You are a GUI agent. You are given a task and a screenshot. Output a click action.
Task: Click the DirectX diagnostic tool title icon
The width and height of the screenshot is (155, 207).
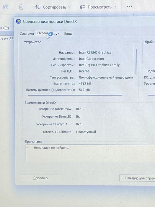pyautogui.click(x=18, y=21)
